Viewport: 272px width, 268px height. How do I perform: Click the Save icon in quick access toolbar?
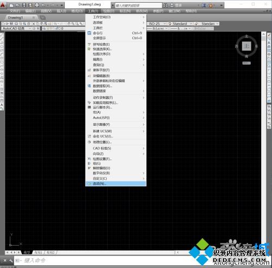(24, 5)
